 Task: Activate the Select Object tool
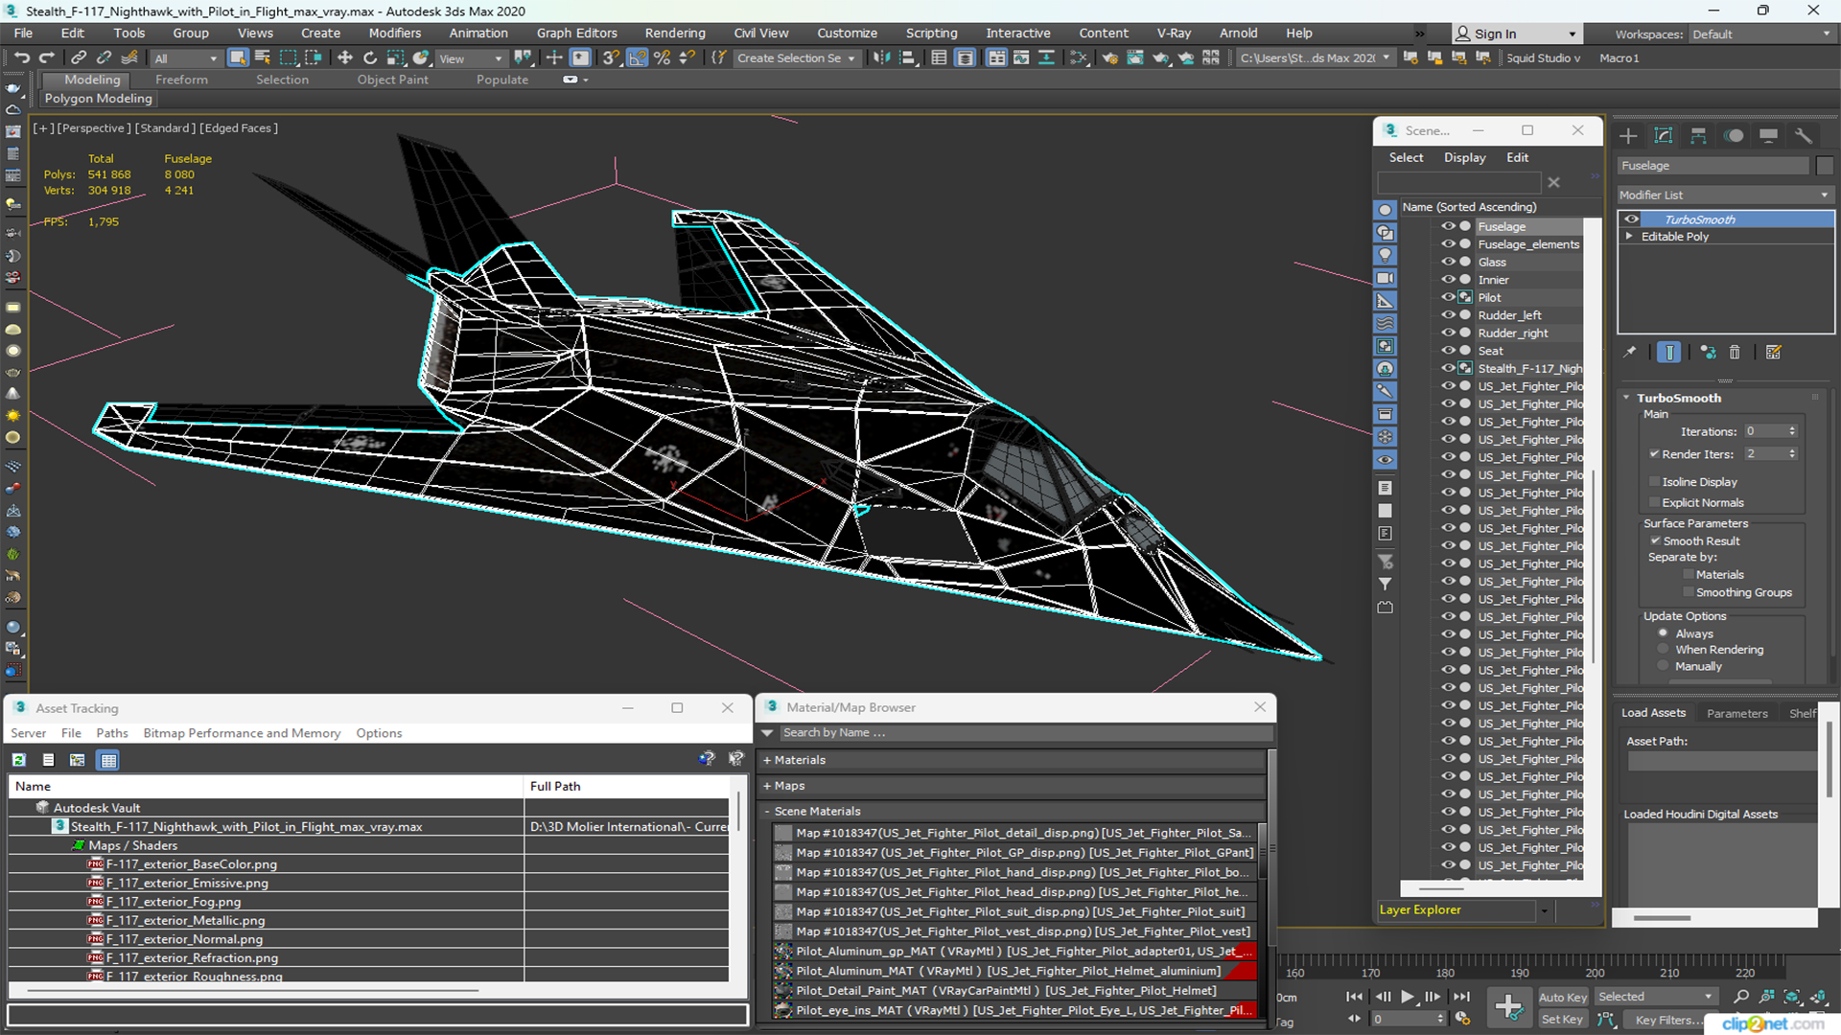[237, 57]
